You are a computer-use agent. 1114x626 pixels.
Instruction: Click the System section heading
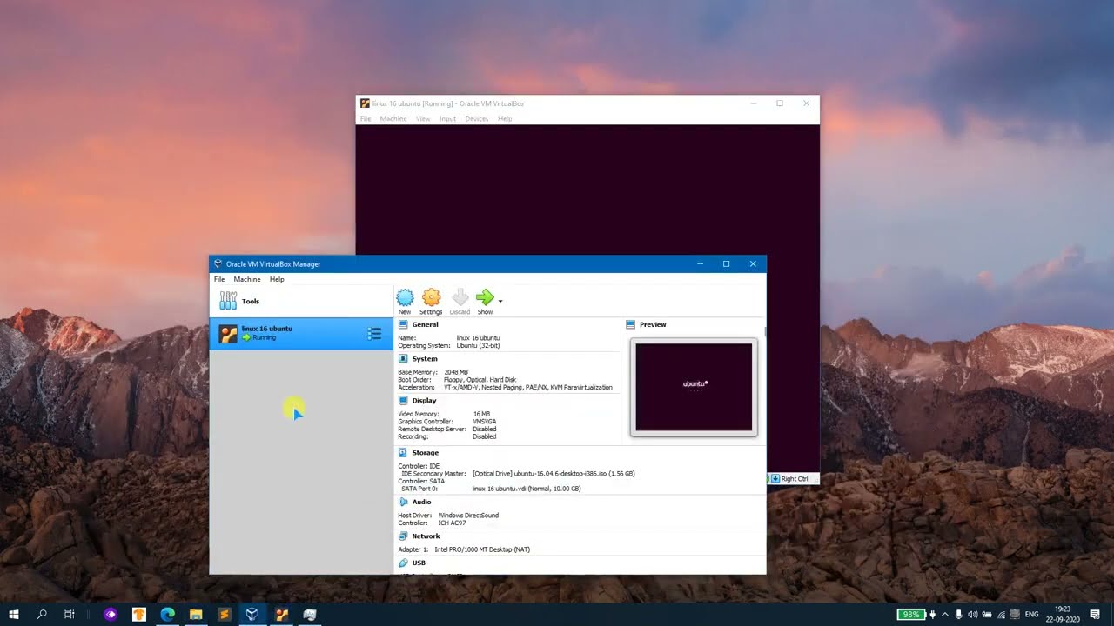(425, 358)
